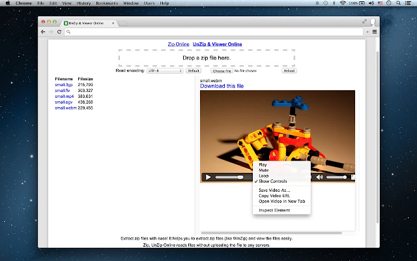Open the Users menu
The image size is (417, 261).
(149, 3)
